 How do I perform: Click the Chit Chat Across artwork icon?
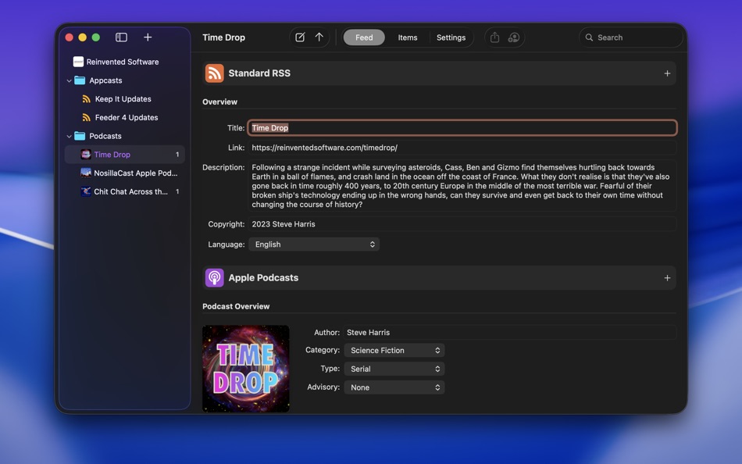pyautogui.click(x=86, y=191)
